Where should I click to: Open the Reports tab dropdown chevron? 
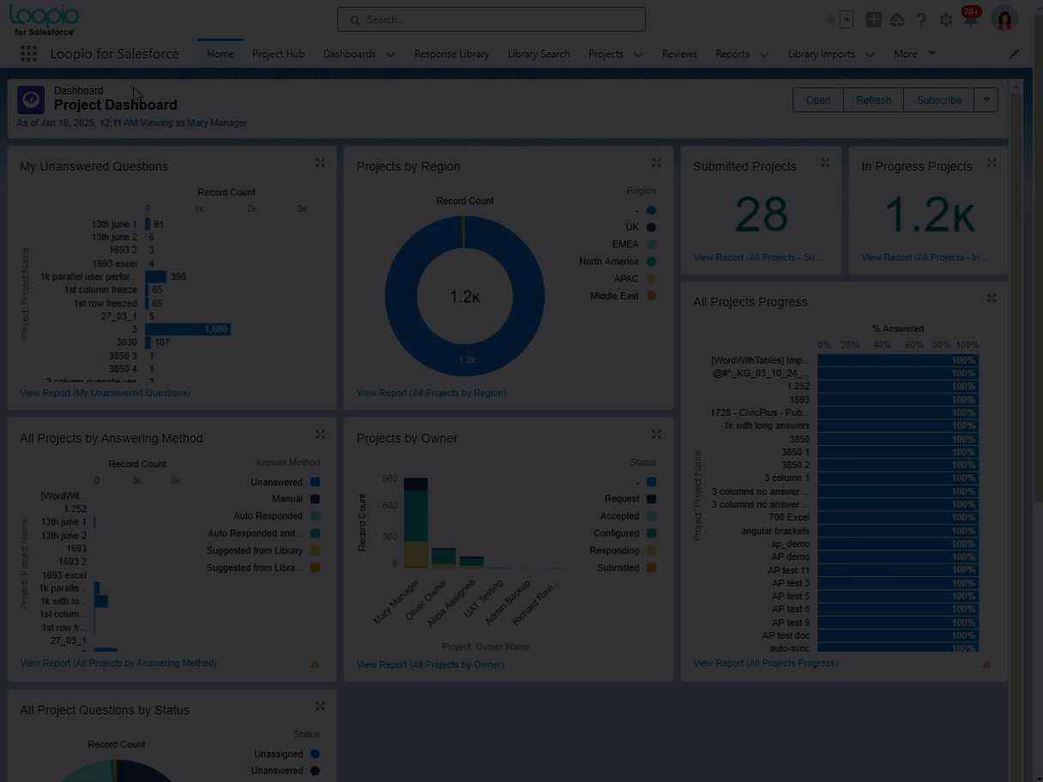click(x=764, y=54)
